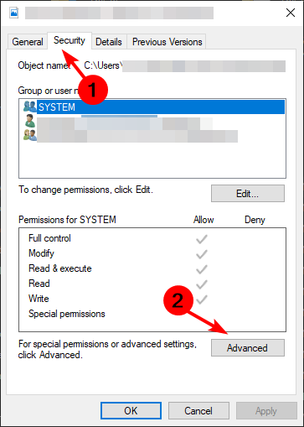304x427 pixels.
Task: Click Full control allow checkmark
Action: click(x=201, y=239)
